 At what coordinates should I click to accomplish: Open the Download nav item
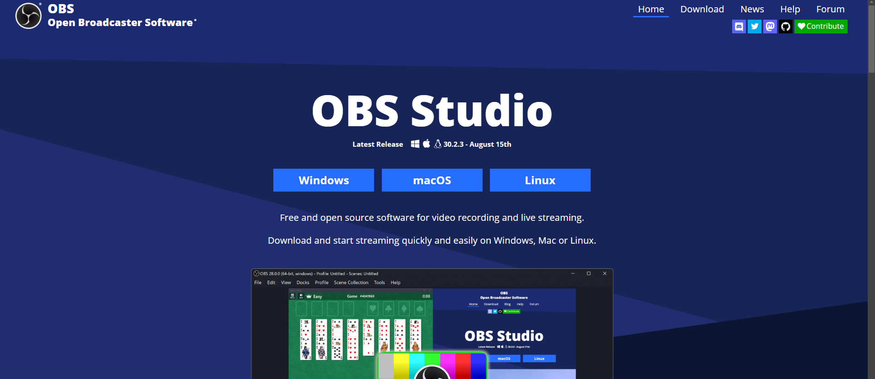(702, 9)
